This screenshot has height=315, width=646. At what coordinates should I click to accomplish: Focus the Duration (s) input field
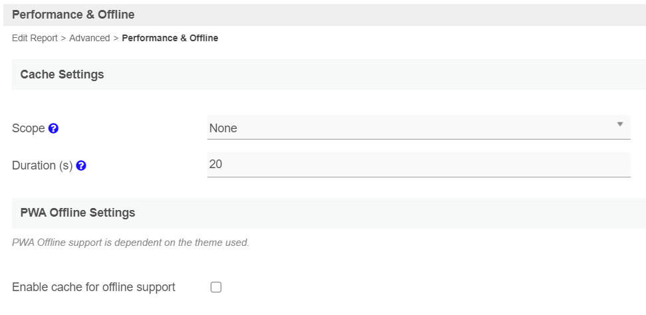419,164
